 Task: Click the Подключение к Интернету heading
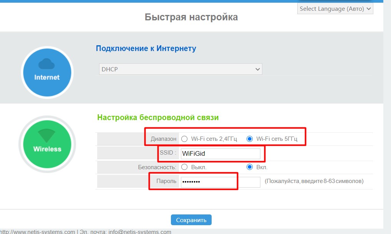(x=146, y=48)
